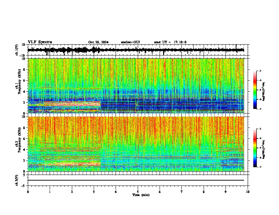Click time axis tick label '9'
279x215 pixels.
[x=225, y=192]
